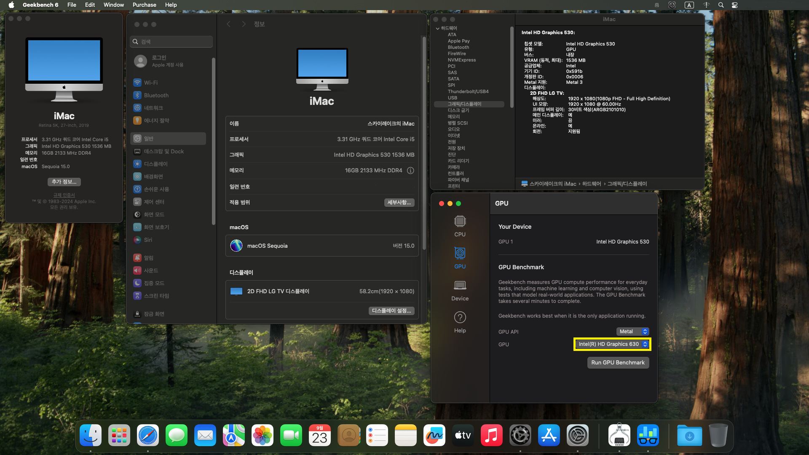Open Finder from the Dock

[91, 435]
